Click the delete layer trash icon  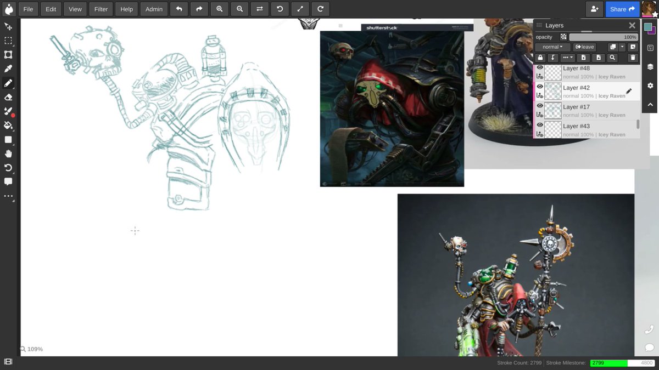coord(633,58)
